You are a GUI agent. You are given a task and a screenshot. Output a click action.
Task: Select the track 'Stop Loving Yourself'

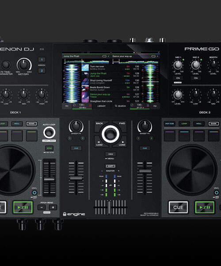point(111,82)
